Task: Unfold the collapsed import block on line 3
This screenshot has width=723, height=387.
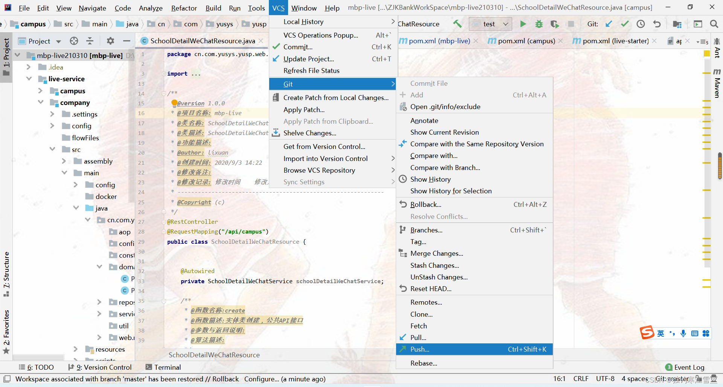Action: point(164,74)
